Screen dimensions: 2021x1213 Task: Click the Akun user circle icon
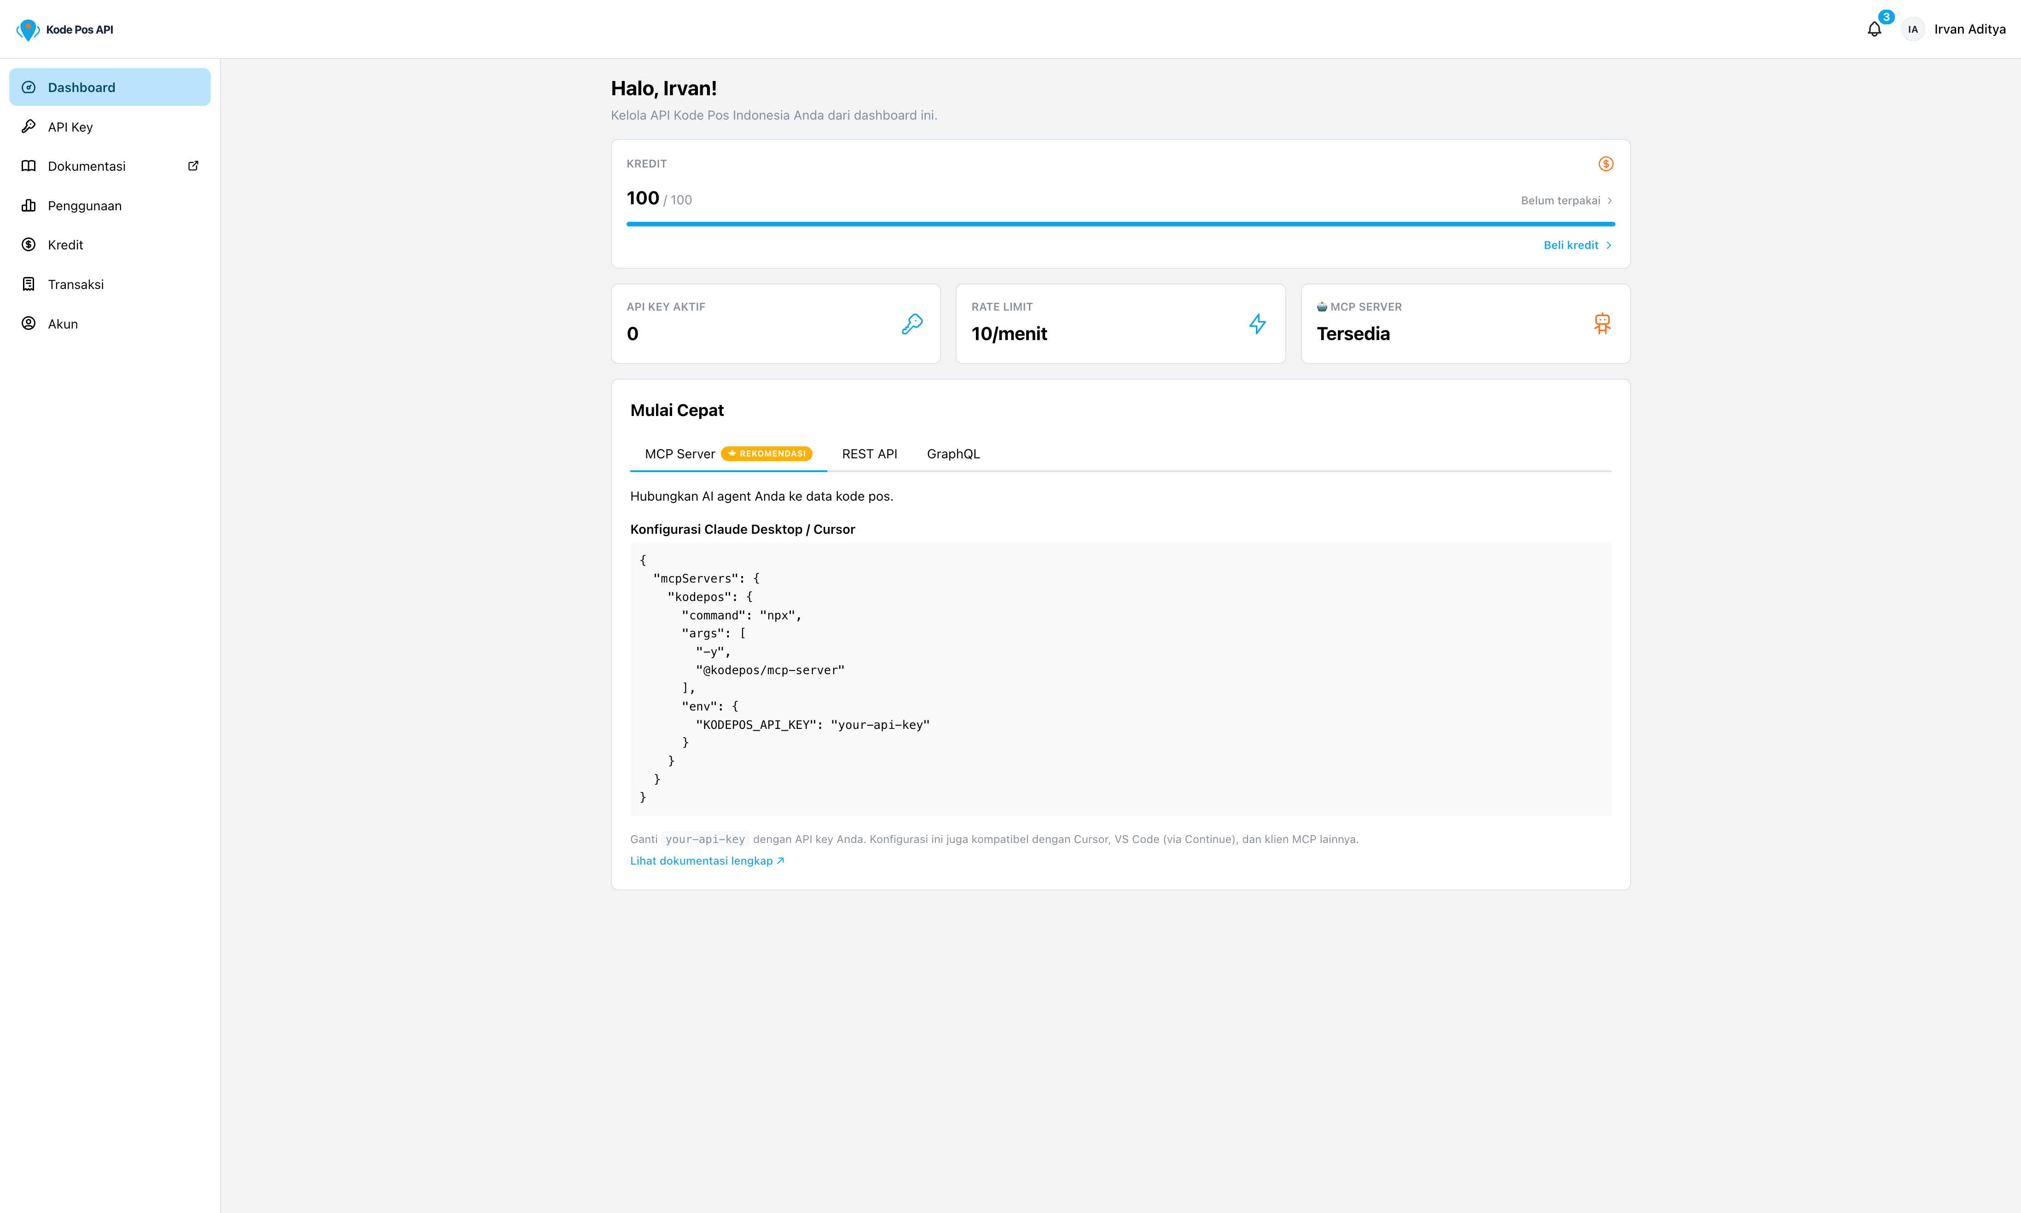pos(29,323)
